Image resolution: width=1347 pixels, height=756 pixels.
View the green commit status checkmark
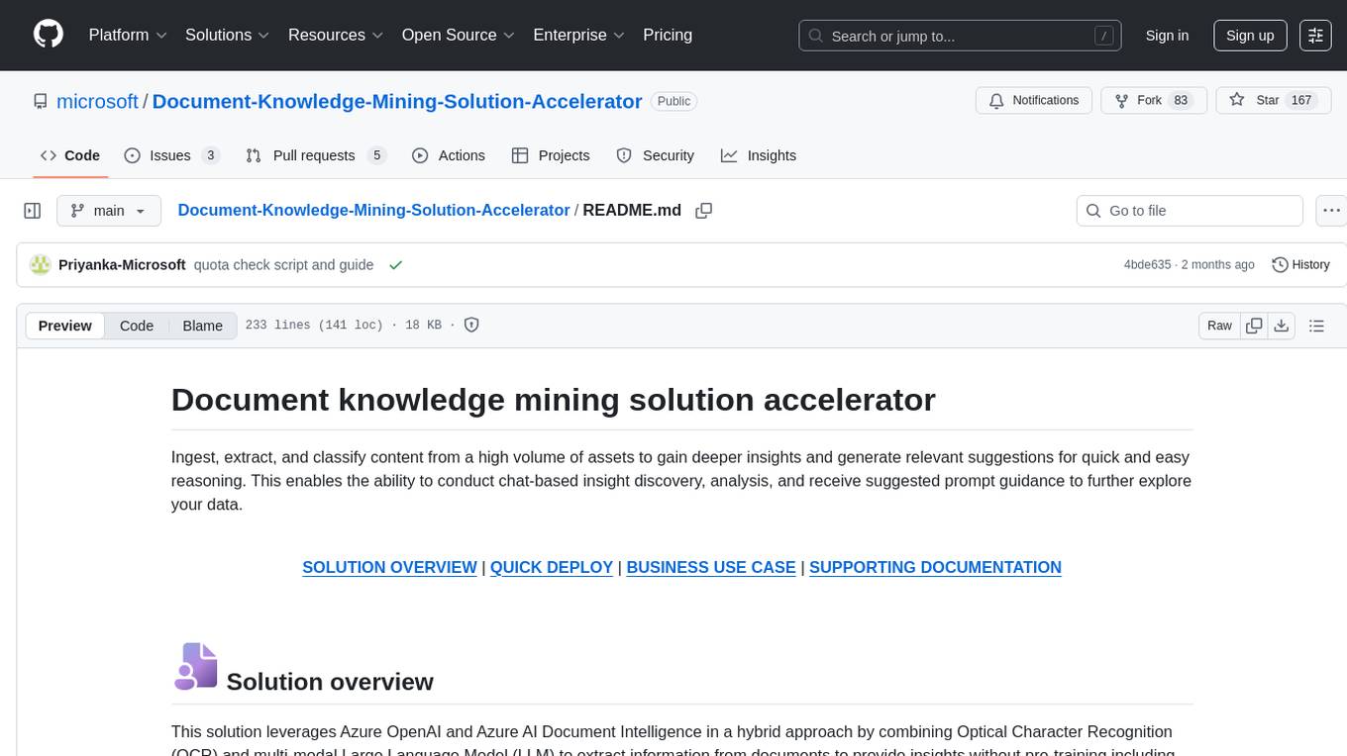click(x=396, y=265)
